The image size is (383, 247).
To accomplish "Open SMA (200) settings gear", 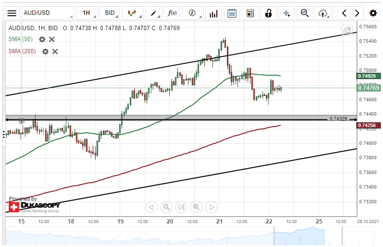I will (x=45, y=51).
